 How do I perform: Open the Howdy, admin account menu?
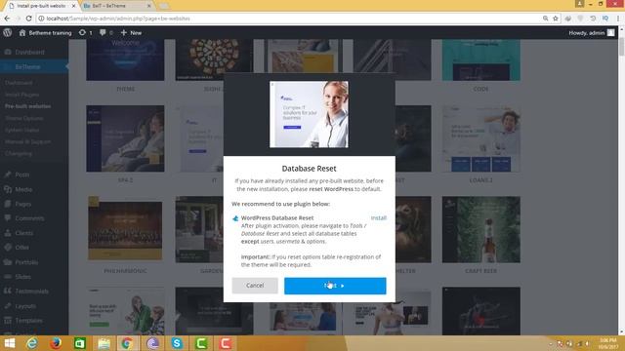click(592, 32)
